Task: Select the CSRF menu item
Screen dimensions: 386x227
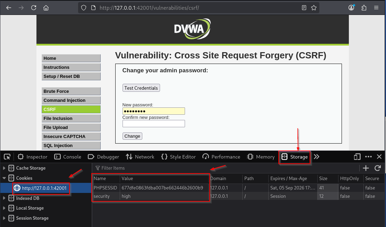Action: click(71, 109)
